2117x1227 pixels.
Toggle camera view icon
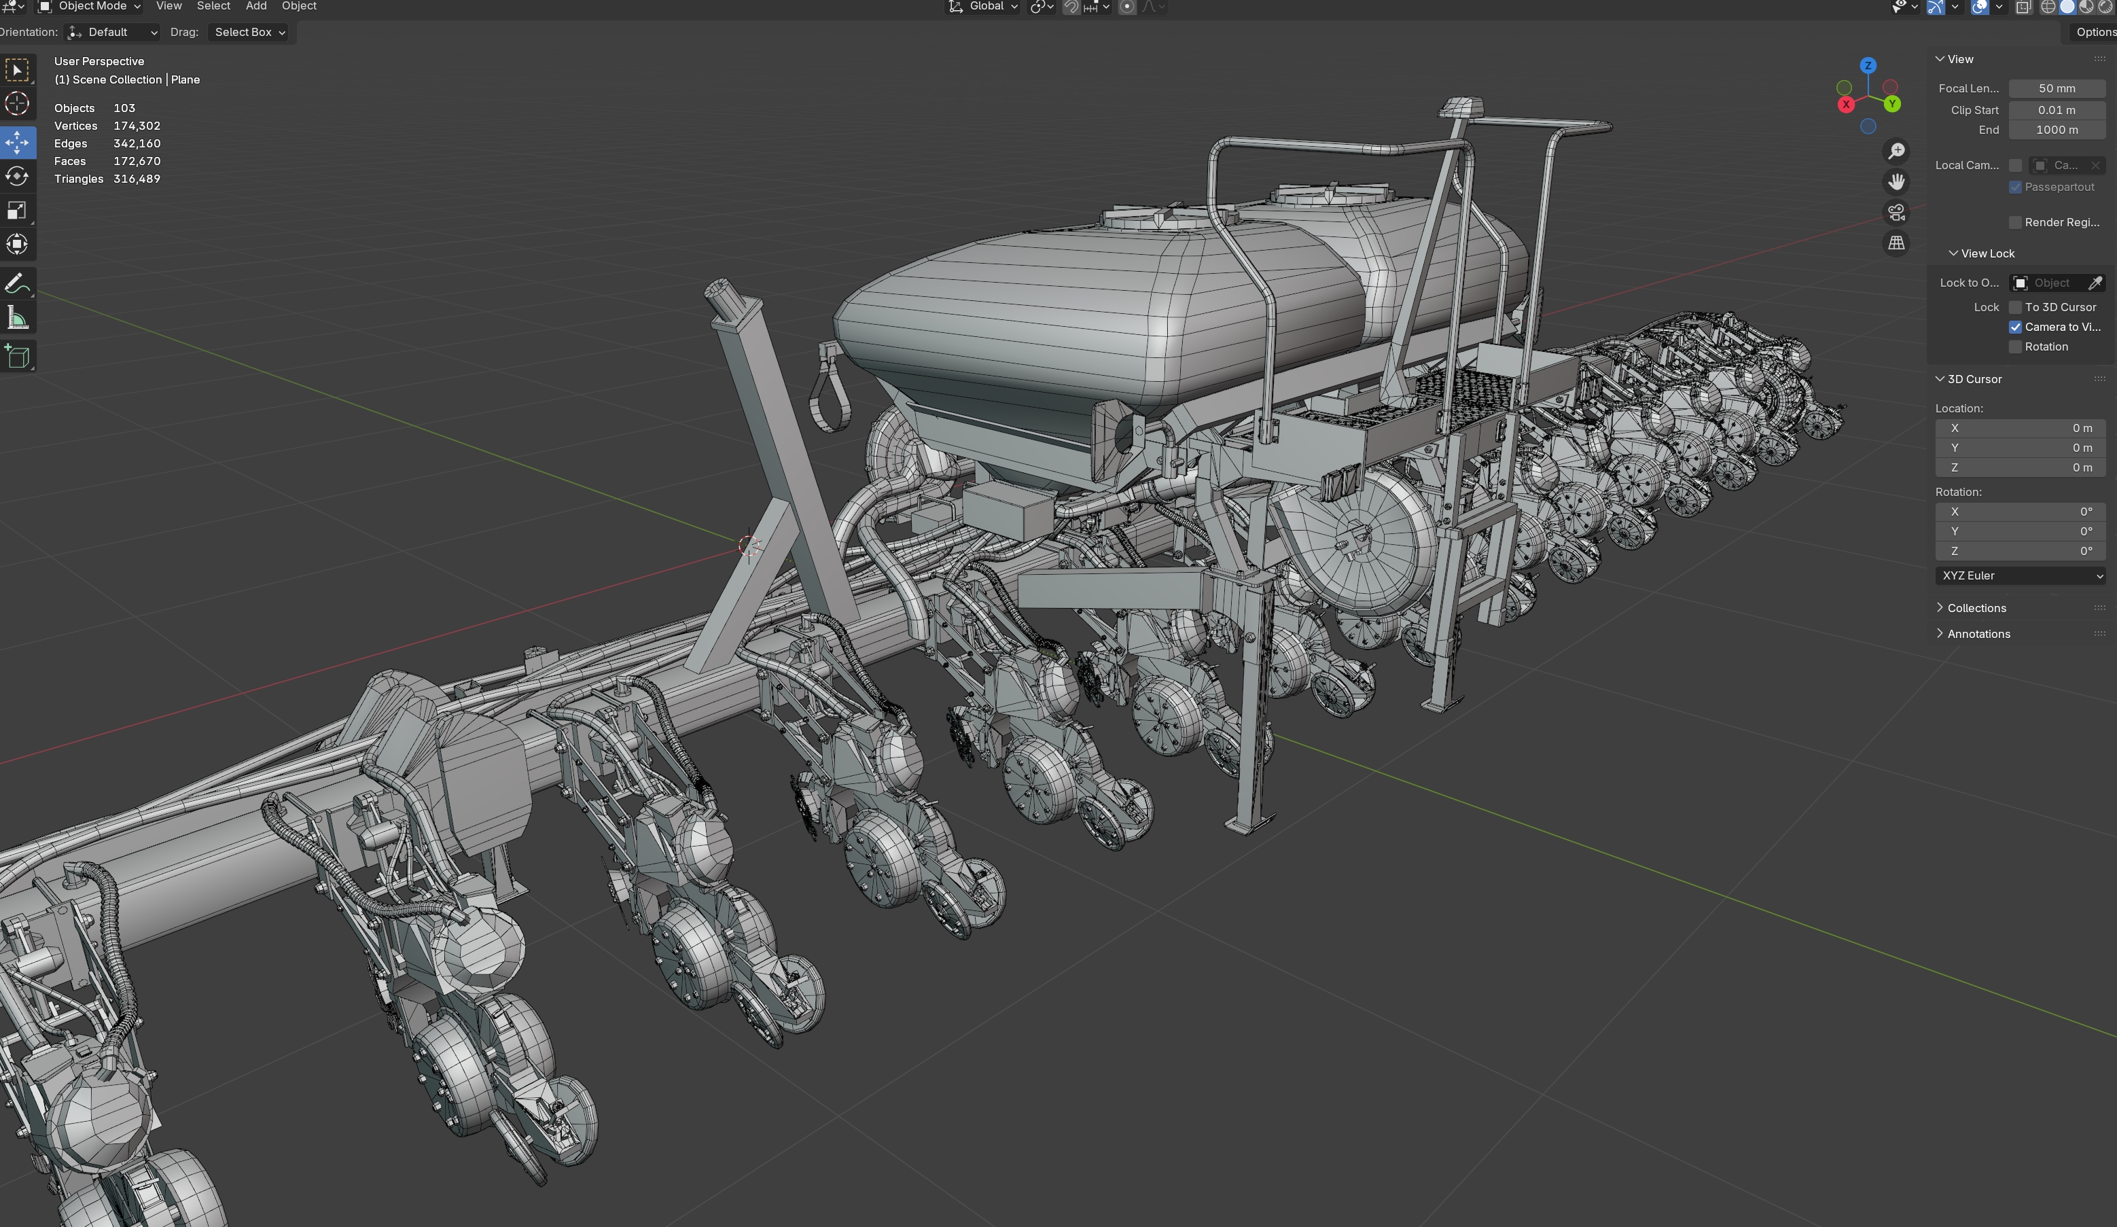click(1896, 213)
